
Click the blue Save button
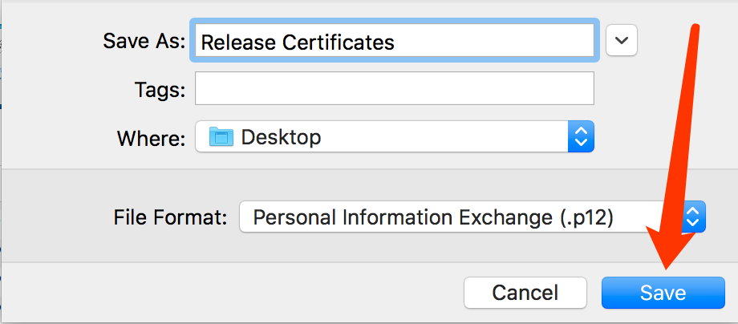[x=663, y=293]
